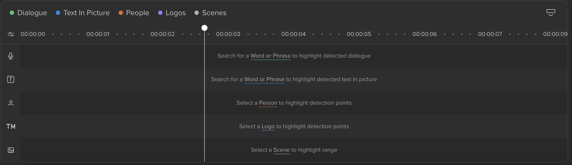Click the TM logos track icon
572x165 pixels.
click(x=11, y=126)
